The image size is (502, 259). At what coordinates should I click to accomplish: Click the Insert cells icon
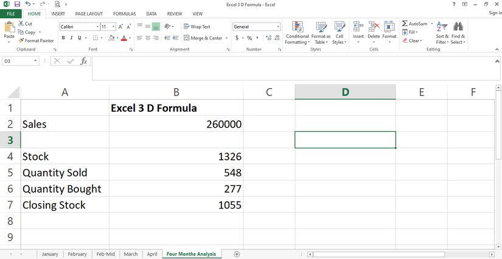(358, 27)
